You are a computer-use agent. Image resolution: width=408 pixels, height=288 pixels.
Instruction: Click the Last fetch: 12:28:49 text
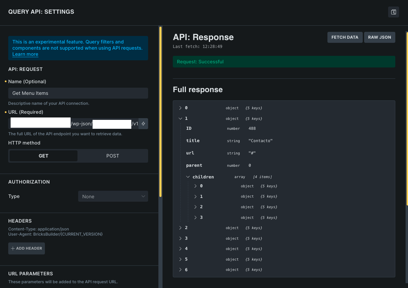197,47
